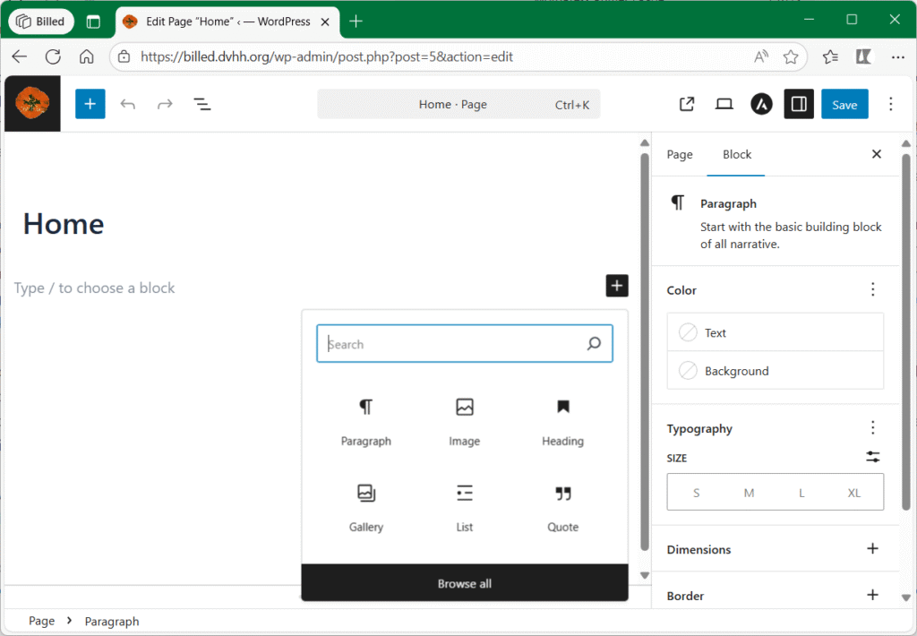The width and height of the screenshot is (917, 636).
Task: Click the Save button
Action: (x=844, y=104)
